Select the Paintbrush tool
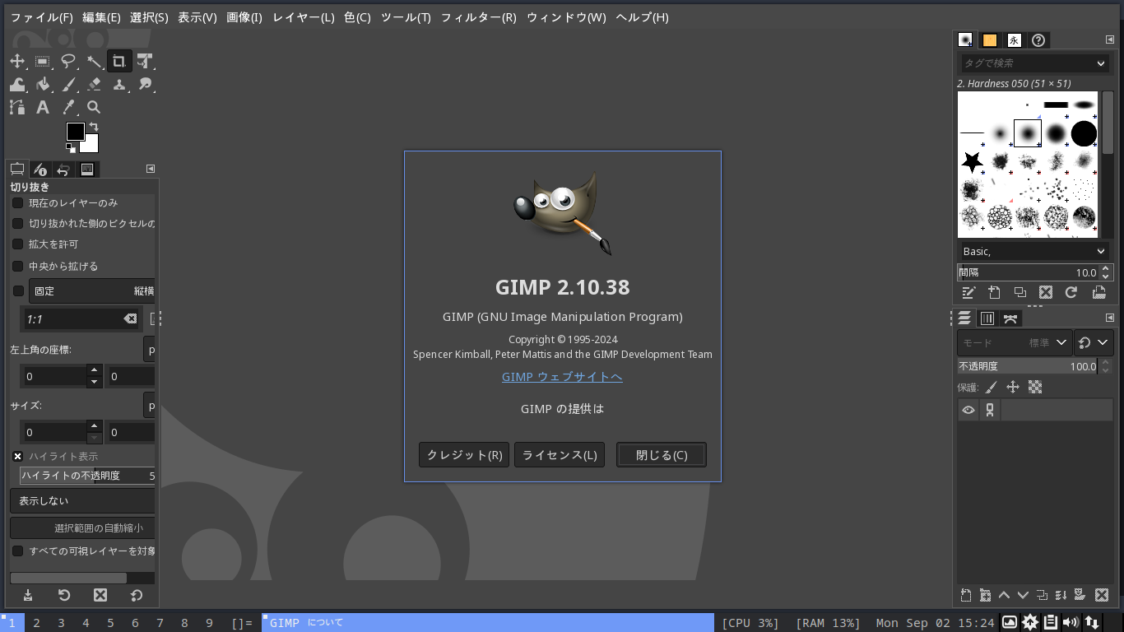Screen dimensions: 1124x632 pyautogui.click(x=68, y=84)
